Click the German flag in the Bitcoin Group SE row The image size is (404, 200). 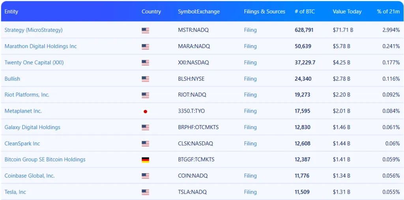coord(145,160)
